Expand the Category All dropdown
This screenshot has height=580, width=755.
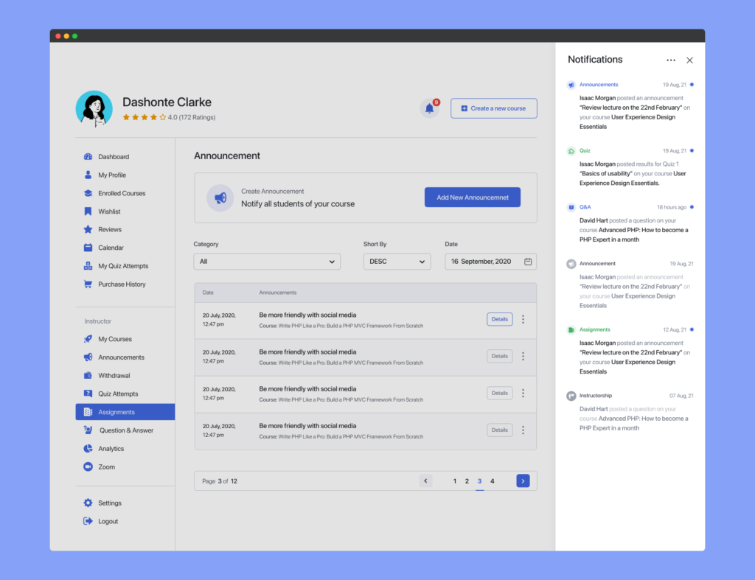[267, 262]
